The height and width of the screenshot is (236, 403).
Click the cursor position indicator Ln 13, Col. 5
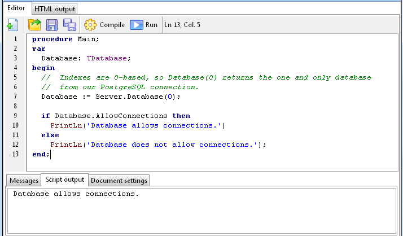(x=182, y=25)
